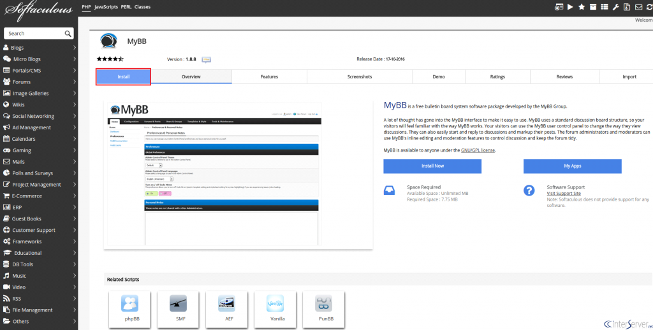Expand Project Management chevron

coord(74,184)
